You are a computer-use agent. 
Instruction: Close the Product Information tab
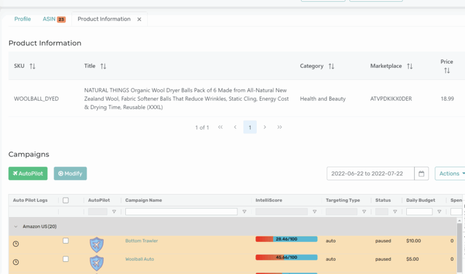click(139, 19)
